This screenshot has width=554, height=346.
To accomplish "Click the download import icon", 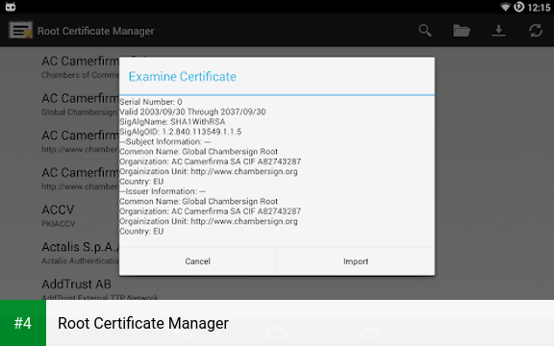I will (x=498, y=31).
